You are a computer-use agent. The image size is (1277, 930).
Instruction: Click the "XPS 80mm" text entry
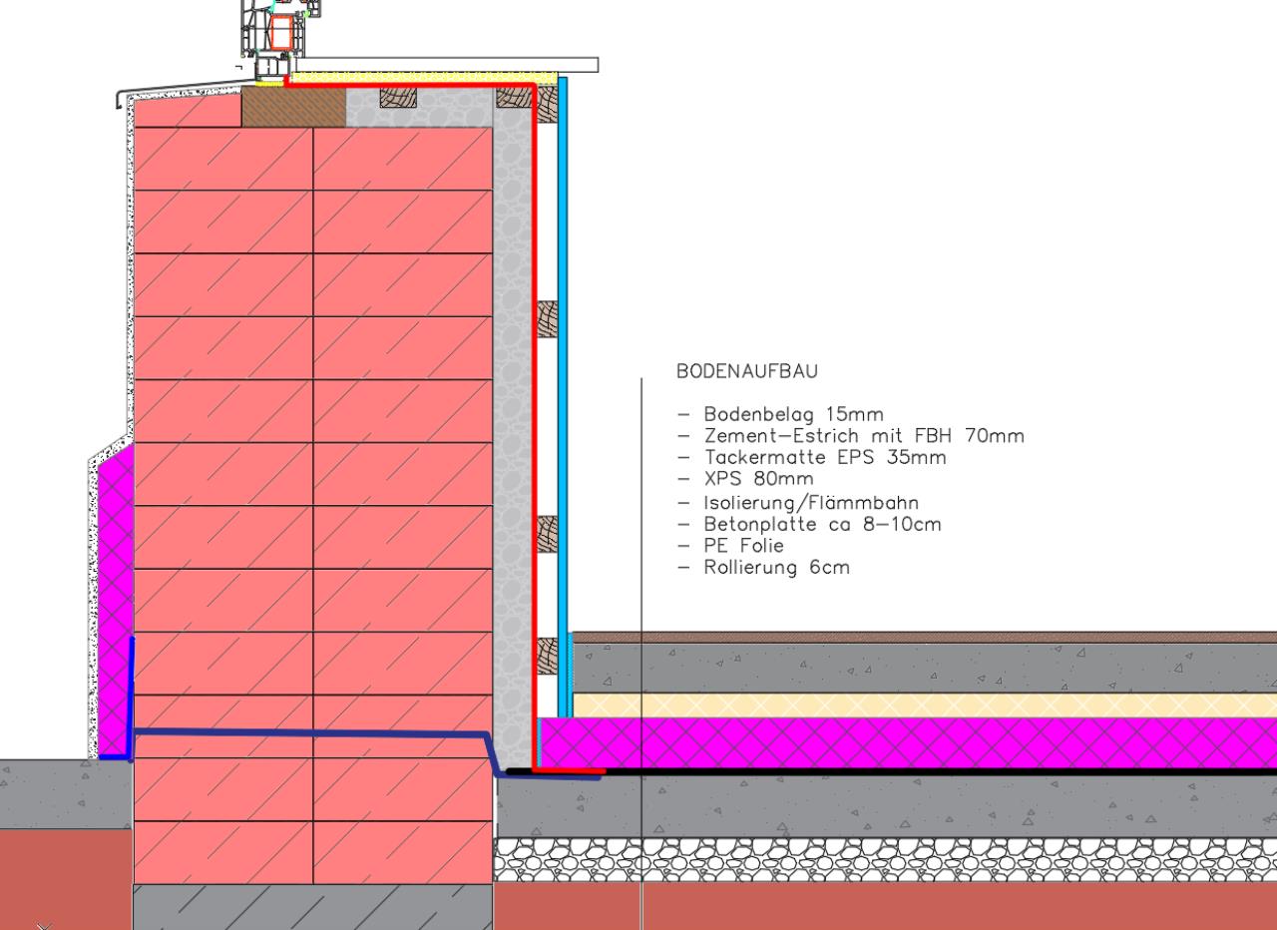pos(757,479)
